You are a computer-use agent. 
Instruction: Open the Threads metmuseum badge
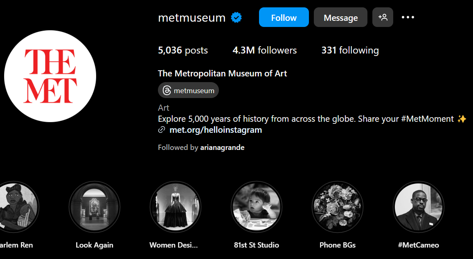(x=189, y=90)
